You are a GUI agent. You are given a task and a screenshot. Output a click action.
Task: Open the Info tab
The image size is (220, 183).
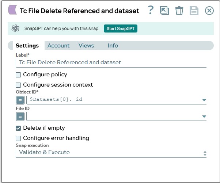pos(113,46)
